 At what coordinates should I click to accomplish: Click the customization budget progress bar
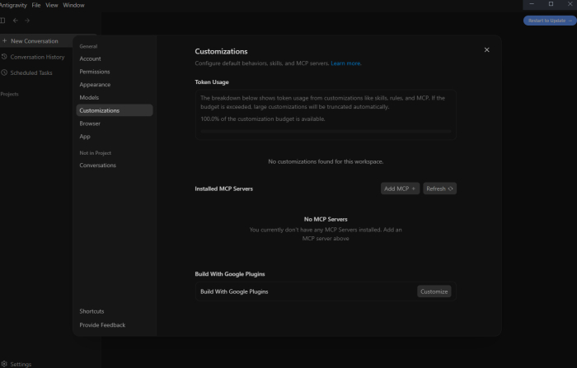click(x=326, y=131)
